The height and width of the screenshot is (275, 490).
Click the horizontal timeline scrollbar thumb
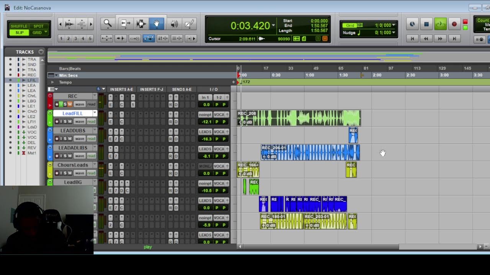click(320, 247)
